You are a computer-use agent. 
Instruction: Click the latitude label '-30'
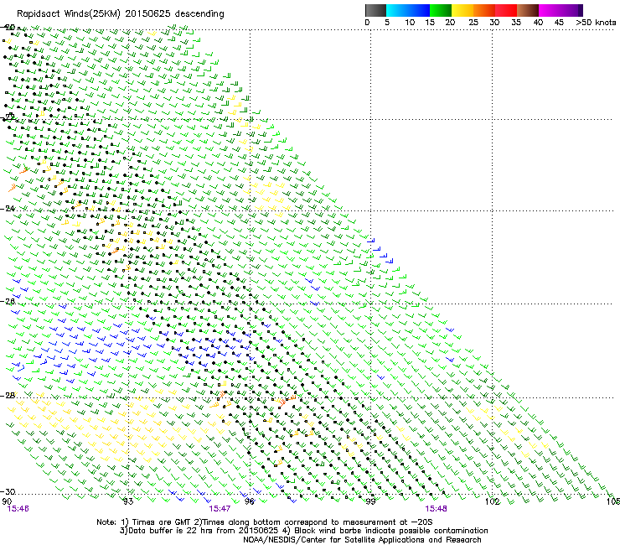(9, 491)
